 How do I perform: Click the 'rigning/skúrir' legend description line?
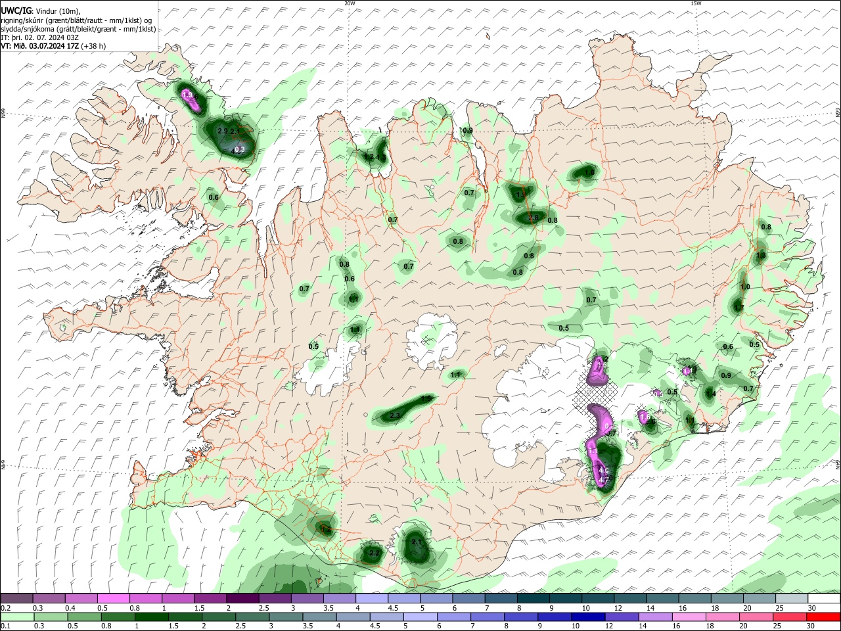(76, 20)
